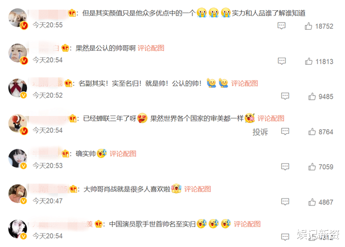Reply to the 20:55 comment via bubble icon
This screenshot has width=345, height=247.
pyautogui.click(x=281, y=26)
